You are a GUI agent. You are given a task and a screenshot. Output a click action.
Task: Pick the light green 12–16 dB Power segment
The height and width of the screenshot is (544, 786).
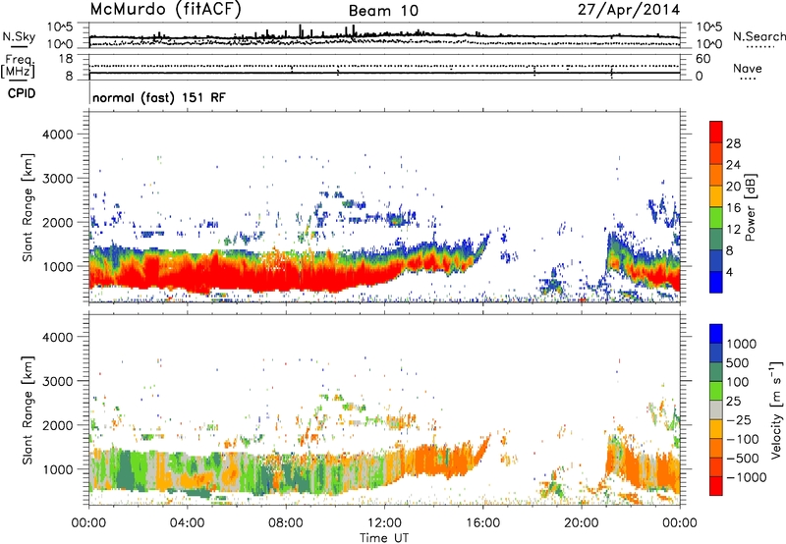pos(716,218)
